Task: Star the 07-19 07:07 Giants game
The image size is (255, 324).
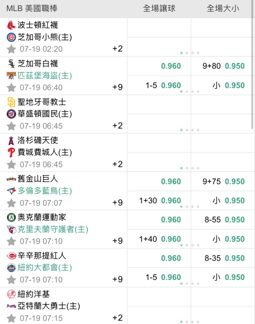Action: pos(11,203)
